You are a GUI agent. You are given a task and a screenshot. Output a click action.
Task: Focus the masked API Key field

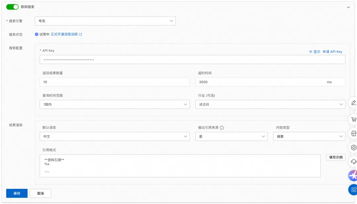(x=192, y=59)
